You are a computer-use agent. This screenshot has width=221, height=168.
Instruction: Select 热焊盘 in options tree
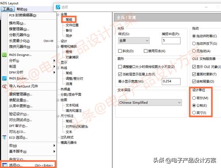(x=65, y=89)
